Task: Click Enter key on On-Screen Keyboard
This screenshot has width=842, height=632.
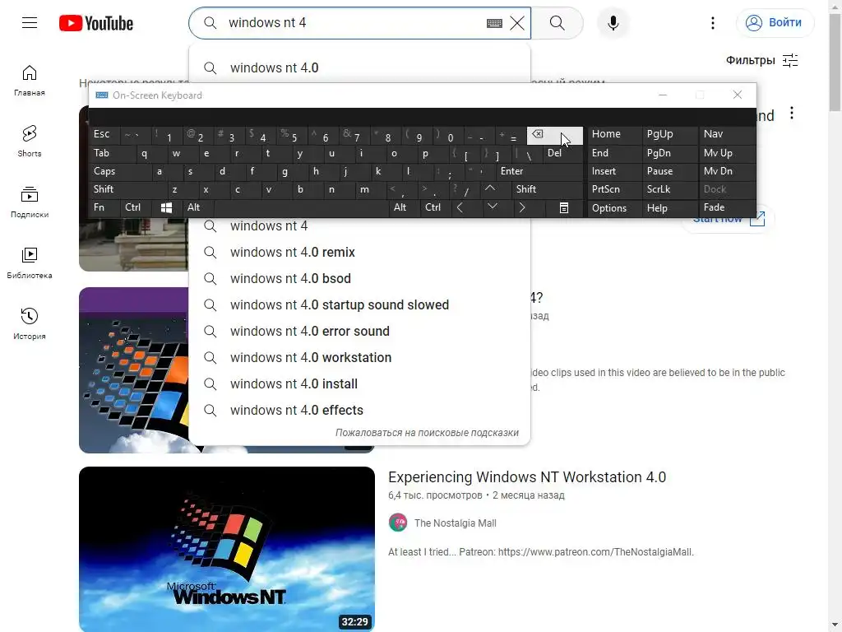Action: click(539, 171)
